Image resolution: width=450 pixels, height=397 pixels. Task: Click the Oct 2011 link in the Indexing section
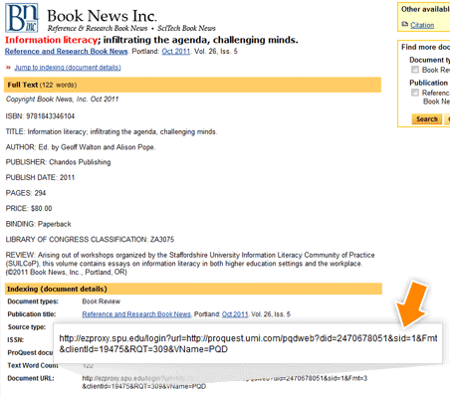(235, 314)
